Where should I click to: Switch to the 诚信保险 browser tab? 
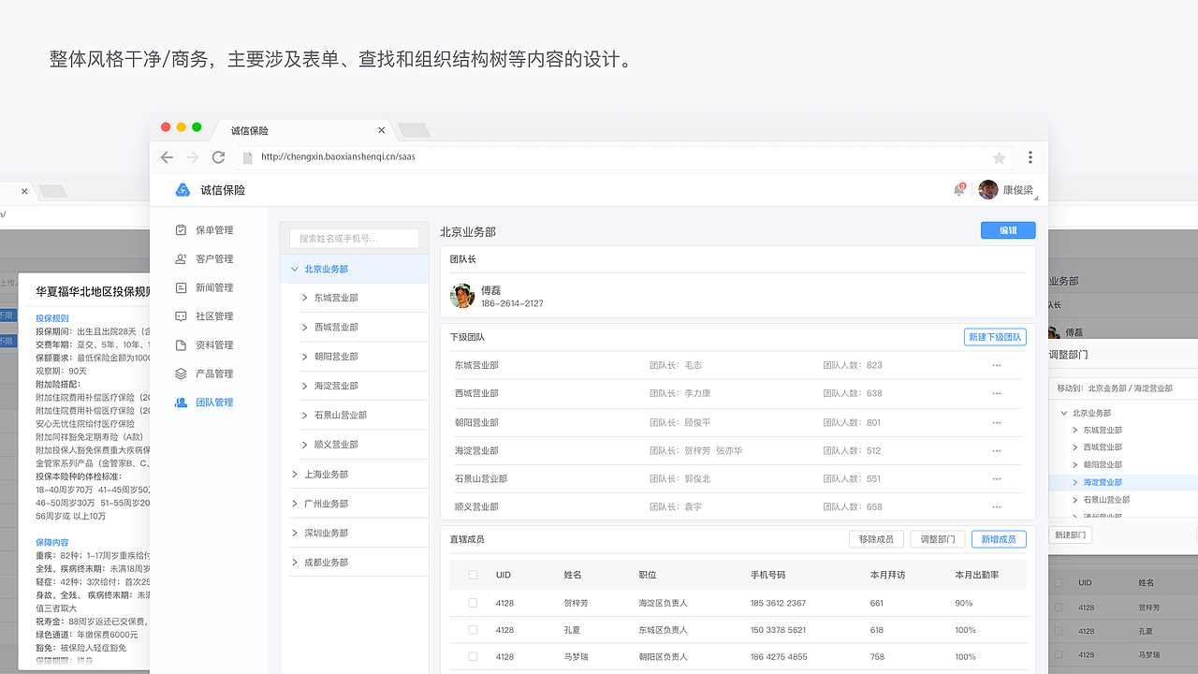[x=249, y=130]
